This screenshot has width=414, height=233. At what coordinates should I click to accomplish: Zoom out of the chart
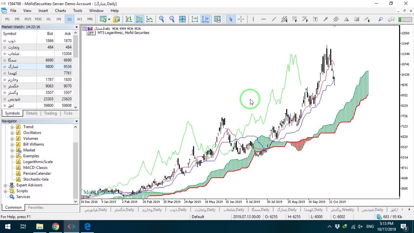[172, 19]
